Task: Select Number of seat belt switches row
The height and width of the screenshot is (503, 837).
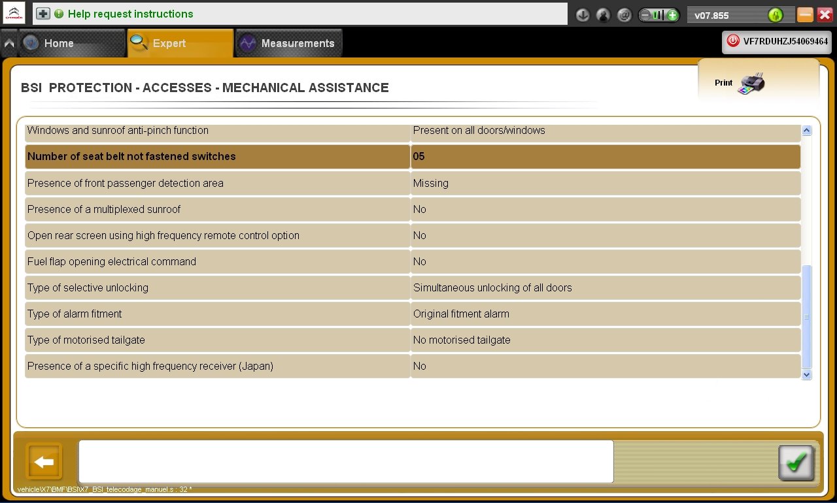Action: click(x=413, y=157)
